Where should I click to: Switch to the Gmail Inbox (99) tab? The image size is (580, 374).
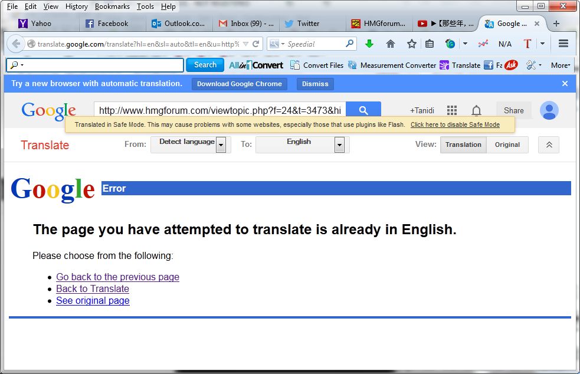point(246,24)
